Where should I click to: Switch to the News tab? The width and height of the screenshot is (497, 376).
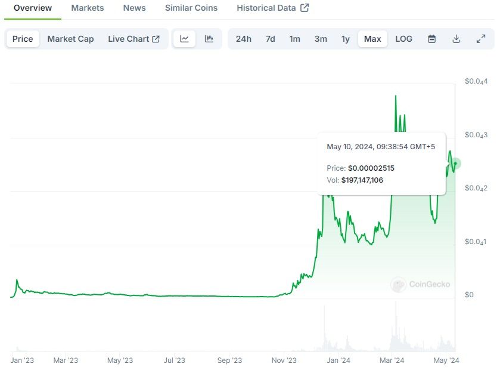(x=134, y=8)
